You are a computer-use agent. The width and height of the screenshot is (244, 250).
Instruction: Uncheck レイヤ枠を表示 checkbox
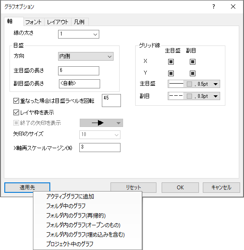tap(16, 112)
